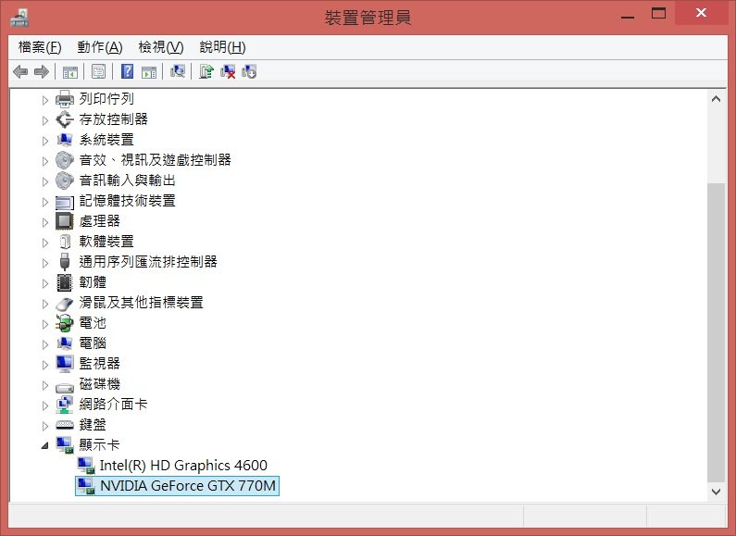This screenshot has height=536, width=736.
Task: Expand the 列印佇列 node
Action: (45, 99)
